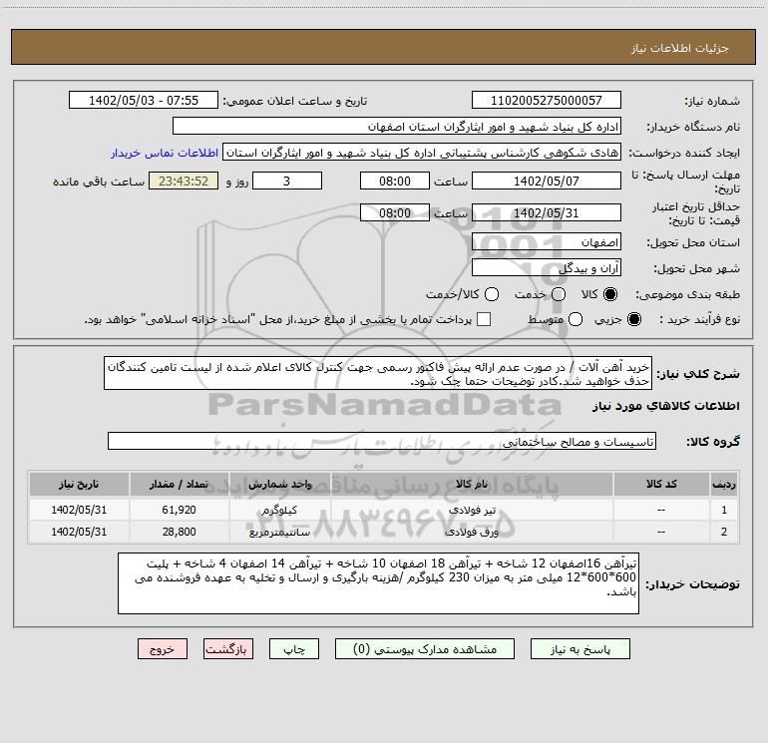This screenshot has width=768, height=743.
Task: Choose the جزیی purchase type option
Action: tap(633, 319)
